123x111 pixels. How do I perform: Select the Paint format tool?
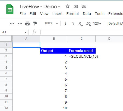(35, 24)
